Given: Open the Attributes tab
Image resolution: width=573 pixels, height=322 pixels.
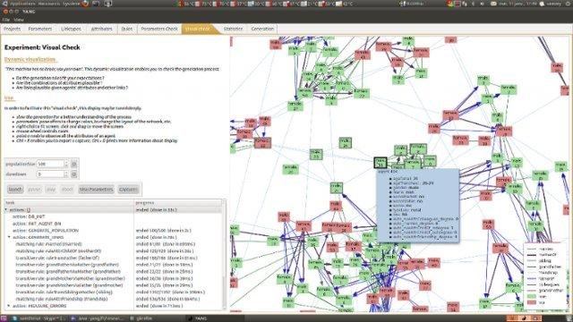Looking at the screenshot, I should (101, 29).
